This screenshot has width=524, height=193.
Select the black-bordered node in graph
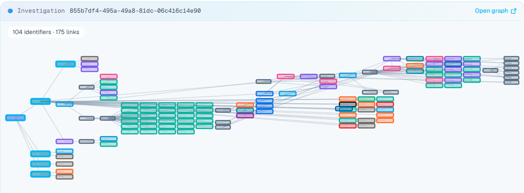[348, 104]
